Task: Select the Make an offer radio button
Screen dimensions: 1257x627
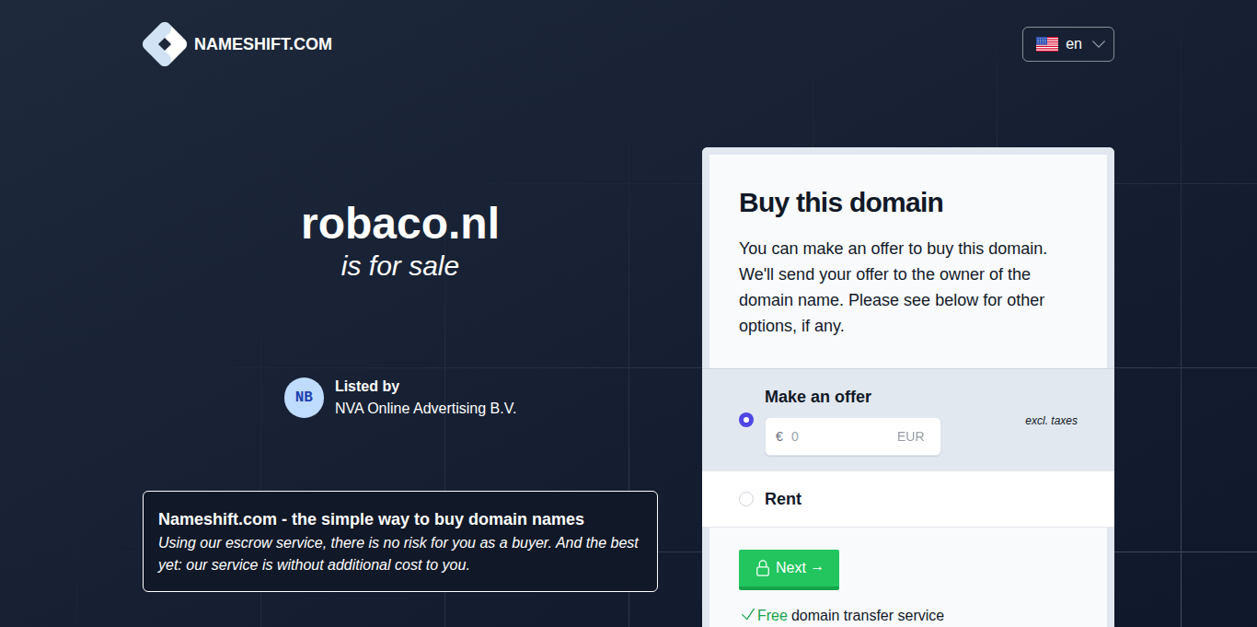Action: point(746,420)
